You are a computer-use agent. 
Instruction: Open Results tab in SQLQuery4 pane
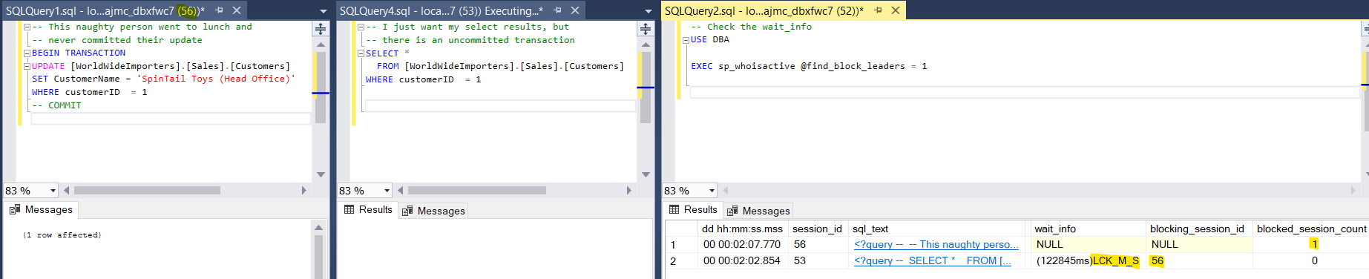368,210
